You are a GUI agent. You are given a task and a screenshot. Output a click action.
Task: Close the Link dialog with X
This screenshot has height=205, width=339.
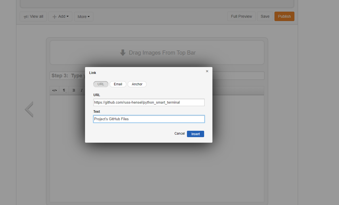[x=207, y=71]
